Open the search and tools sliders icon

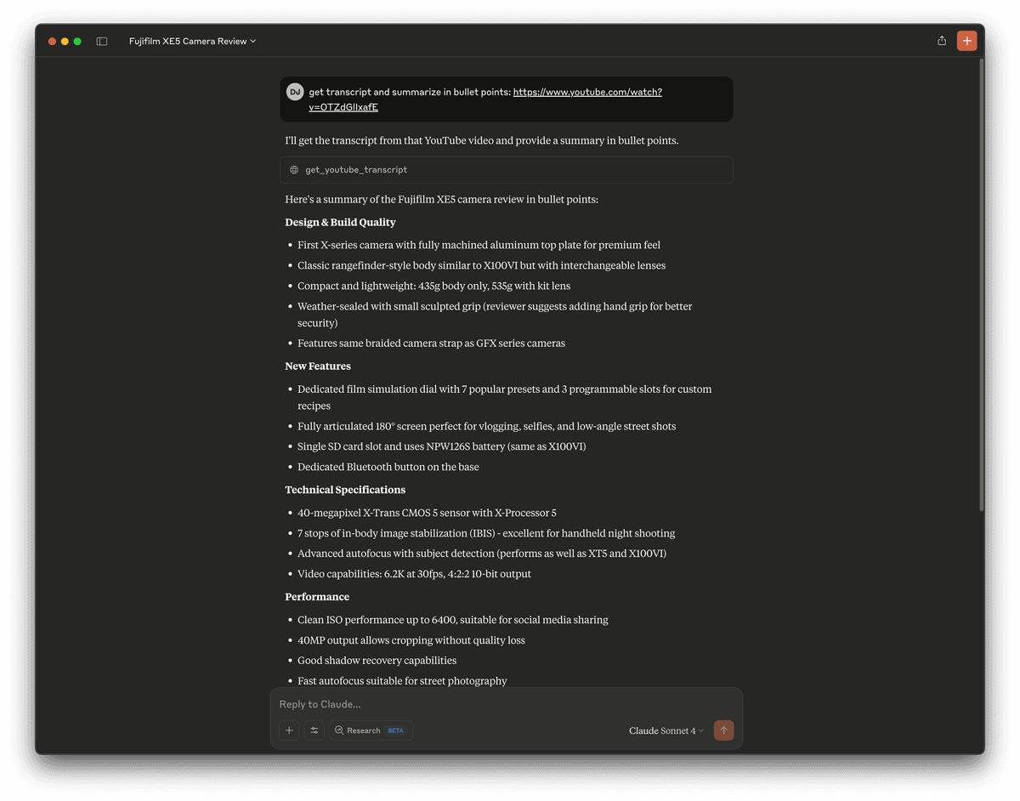coord(314,730)
